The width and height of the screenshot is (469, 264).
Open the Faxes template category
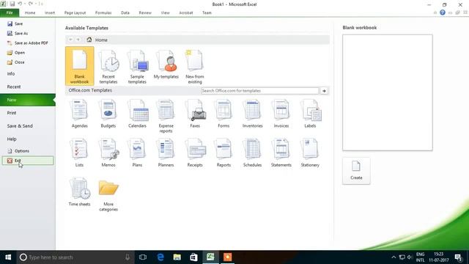click(195, 114)
